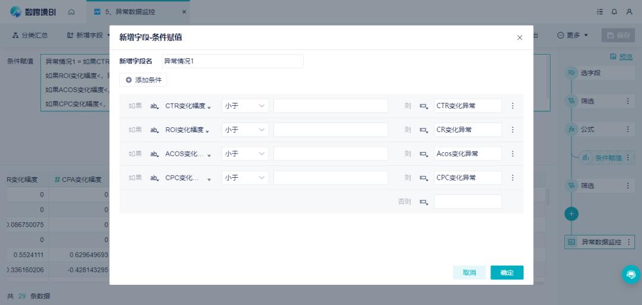Click the add step plus button

pyautogui.click(x=572, y=213)
